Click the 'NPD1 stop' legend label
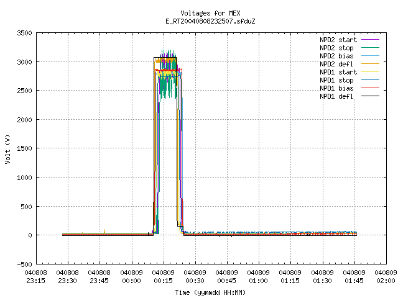Viewport: 398px width, 298px height. pyautogui.click(x=336, y=80)
